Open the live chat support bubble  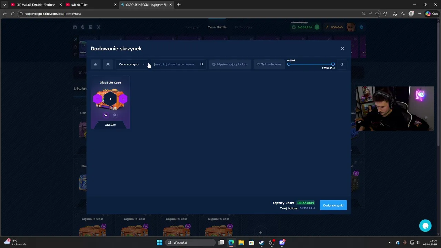tap(425, 226)
